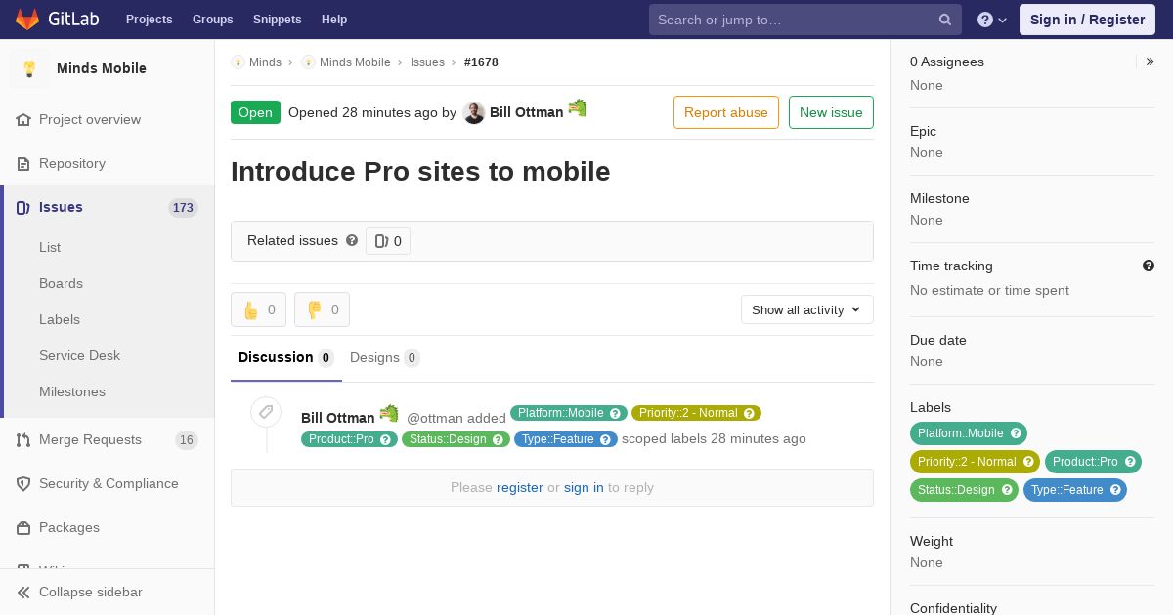Click the sign in link to reply

pos(584,487)
